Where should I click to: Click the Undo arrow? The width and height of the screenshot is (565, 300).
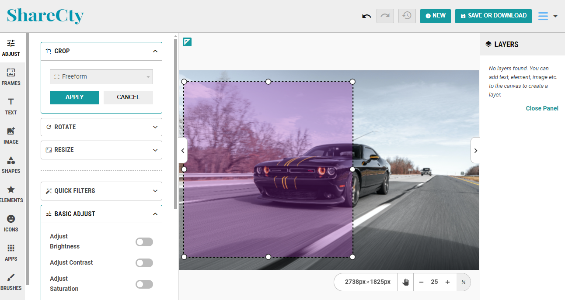point(366,16)
